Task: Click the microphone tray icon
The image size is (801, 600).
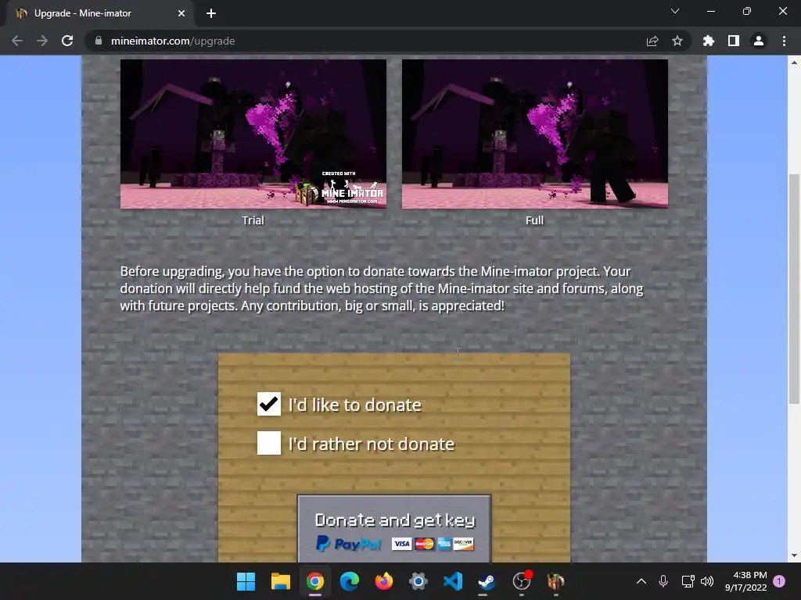Action: coord(663,581)
